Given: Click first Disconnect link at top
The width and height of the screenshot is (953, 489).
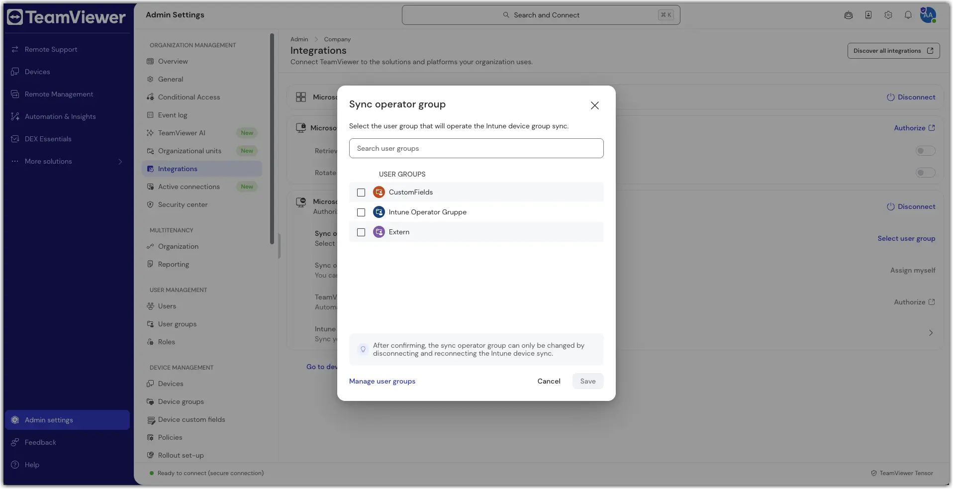Looking at the screenshot, I should 911,97.
